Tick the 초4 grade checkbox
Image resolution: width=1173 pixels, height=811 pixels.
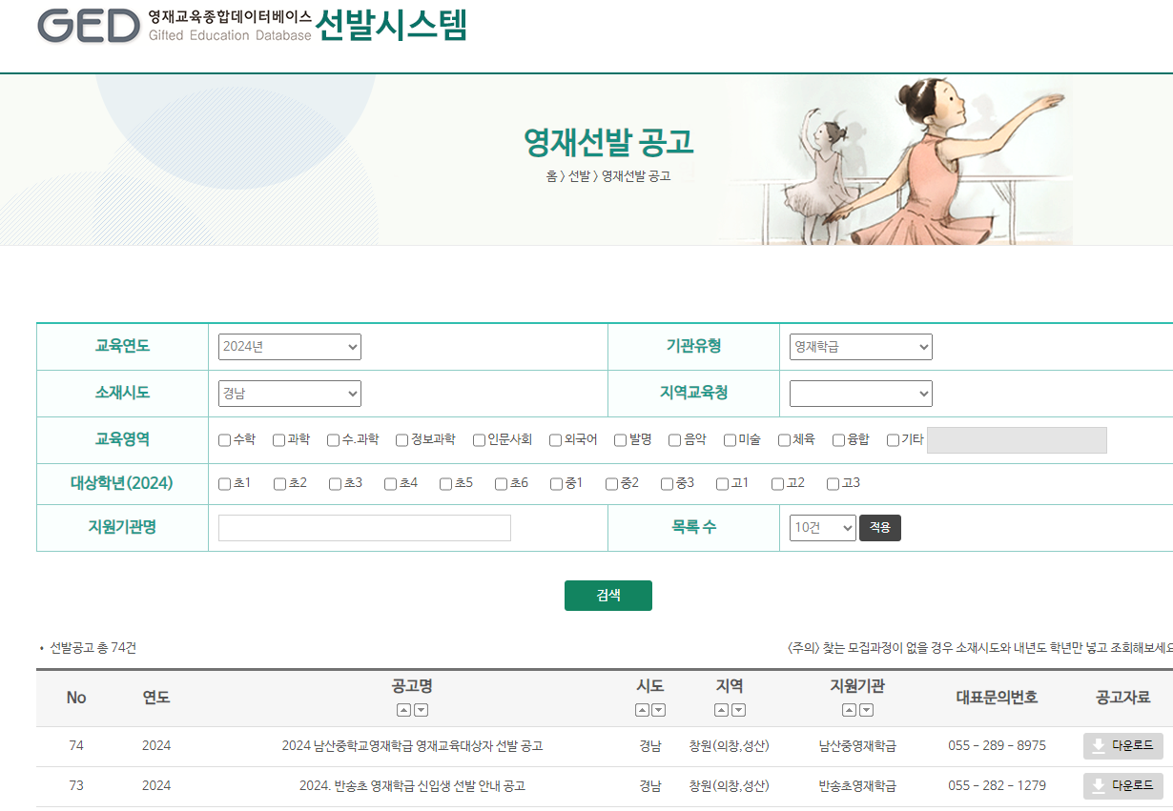[x=390, y=484]
